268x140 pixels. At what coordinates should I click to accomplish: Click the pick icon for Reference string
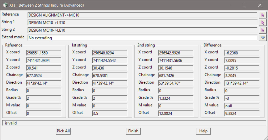(x=262, y=15)
